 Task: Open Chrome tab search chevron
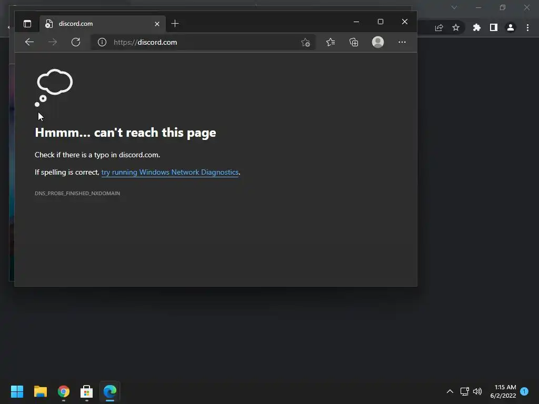[x=454, y=7]
